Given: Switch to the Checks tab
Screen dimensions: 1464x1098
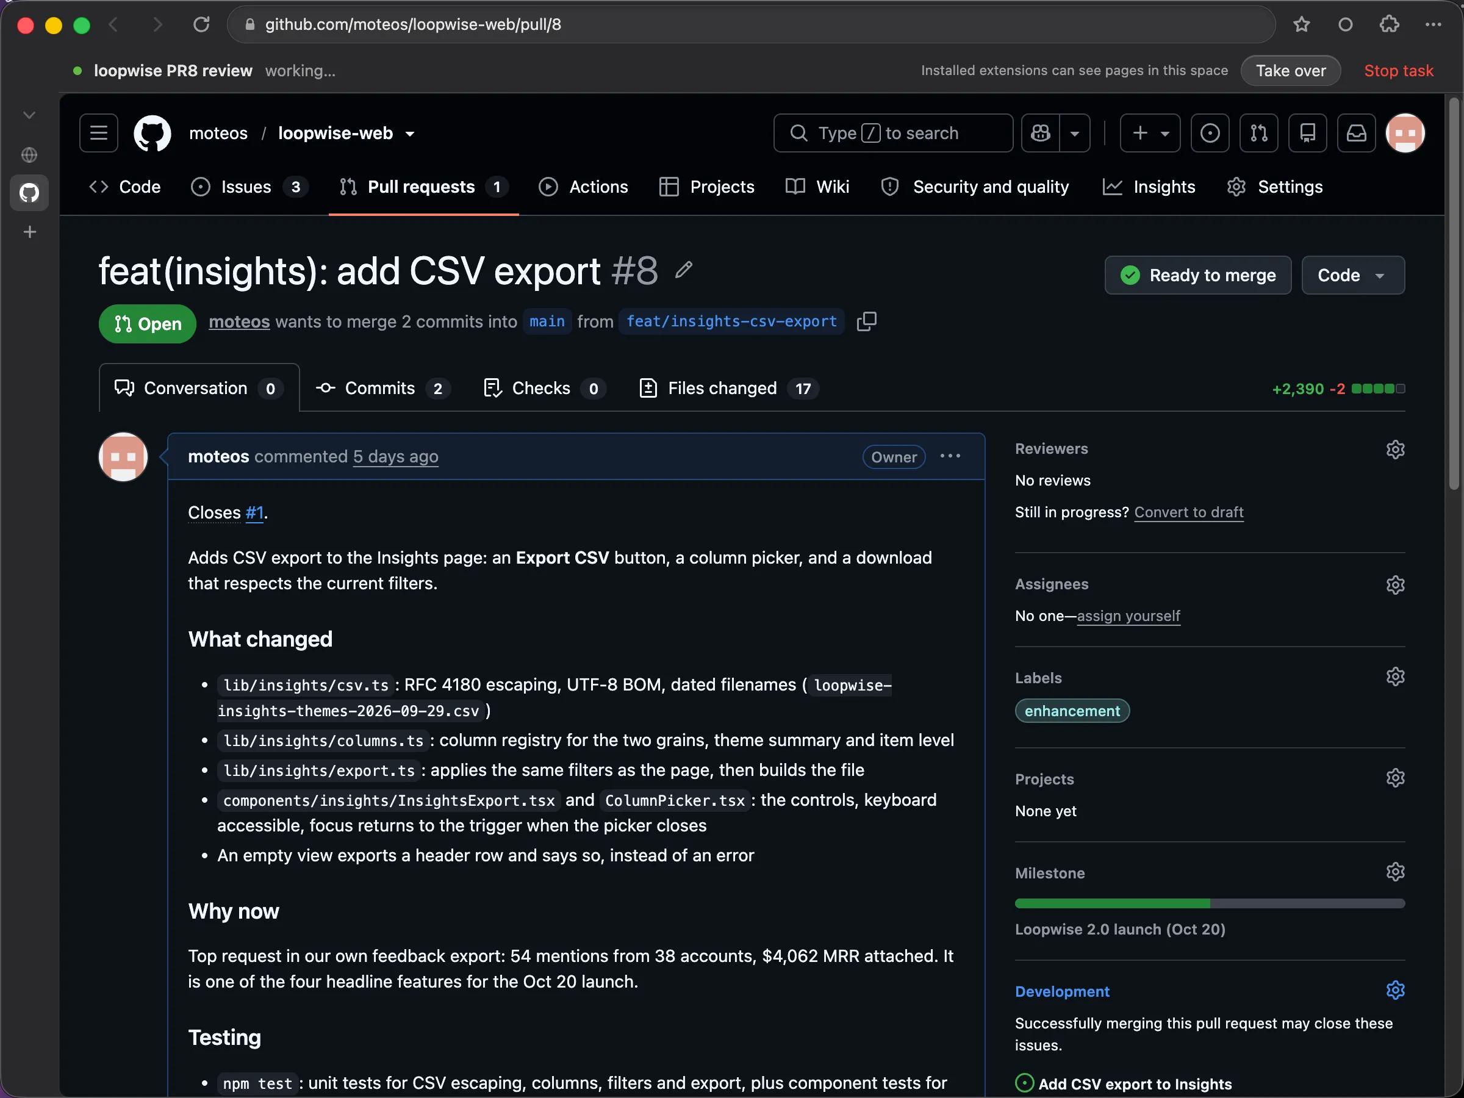Looking at the screenshot, I should tap(544, 388).
